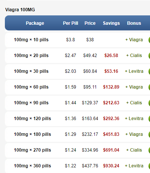Select the 100mg × 360 pills package
This screenshot has width=150, height=173.
point(32,166)
